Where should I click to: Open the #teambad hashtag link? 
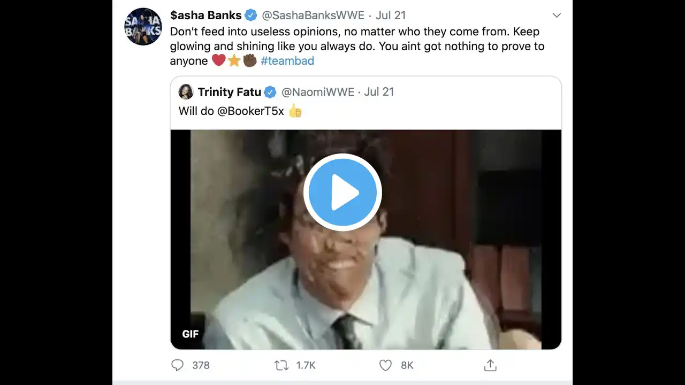287,61
